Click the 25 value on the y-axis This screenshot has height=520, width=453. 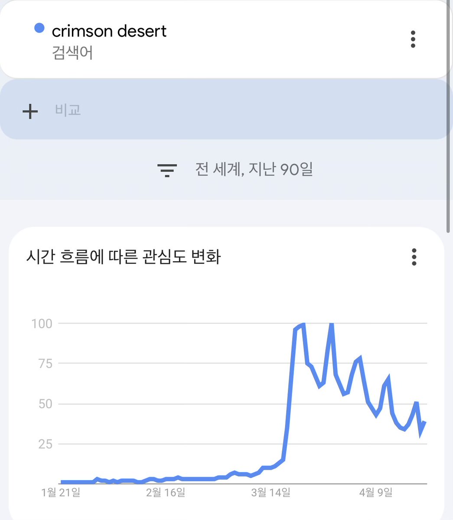point(45,444)
